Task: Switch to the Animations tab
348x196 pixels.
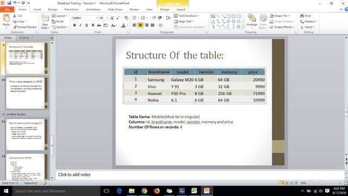Action: (93, 9)
